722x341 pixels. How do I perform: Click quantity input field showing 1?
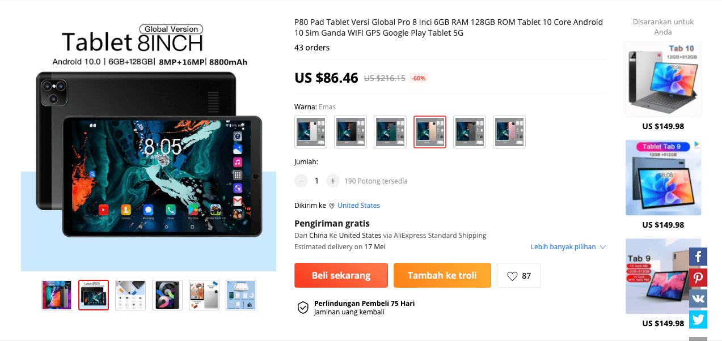tap(316, 181)
